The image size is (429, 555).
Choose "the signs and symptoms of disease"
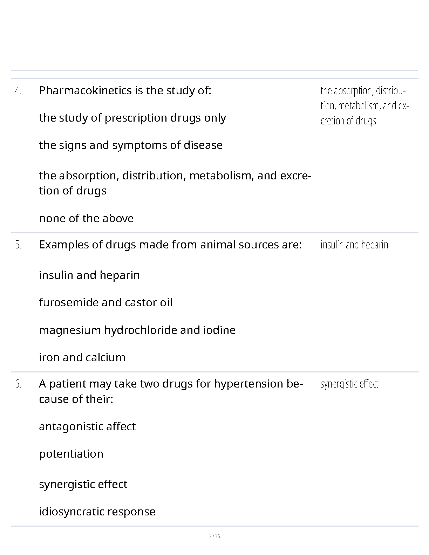point(131,145)
